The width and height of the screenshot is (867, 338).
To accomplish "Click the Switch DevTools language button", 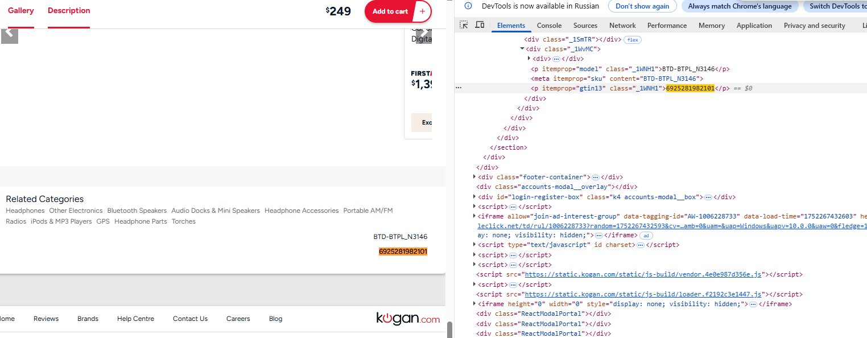I will coord(835,6).
